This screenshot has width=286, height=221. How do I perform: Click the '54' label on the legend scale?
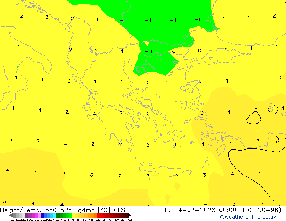click(130, 220)
